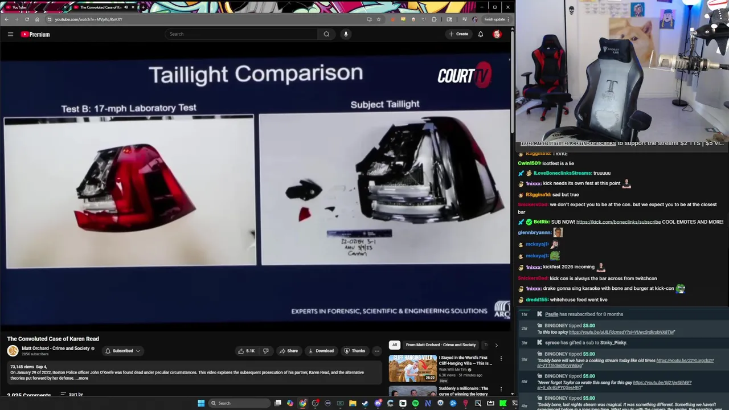Open Cliff-Hanging Villa video thumbnail
Screen dimensions: 729x410
tap(412, 368)
